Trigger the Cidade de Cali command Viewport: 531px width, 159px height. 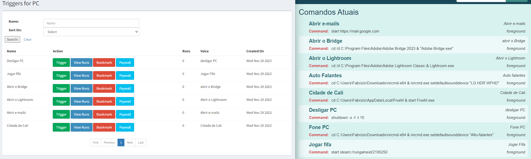pyautogui.click(x=61, y=127)
